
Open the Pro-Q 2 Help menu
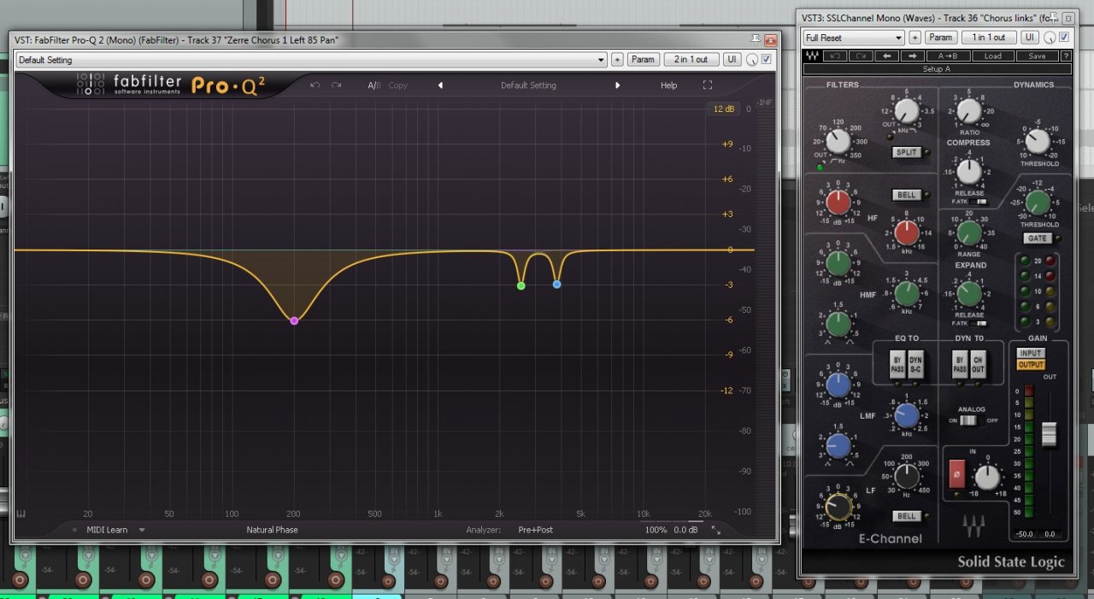click(x=668, y=85)
